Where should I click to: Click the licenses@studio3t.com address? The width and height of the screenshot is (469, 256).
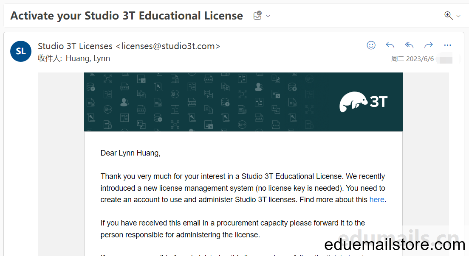[168, 46]
